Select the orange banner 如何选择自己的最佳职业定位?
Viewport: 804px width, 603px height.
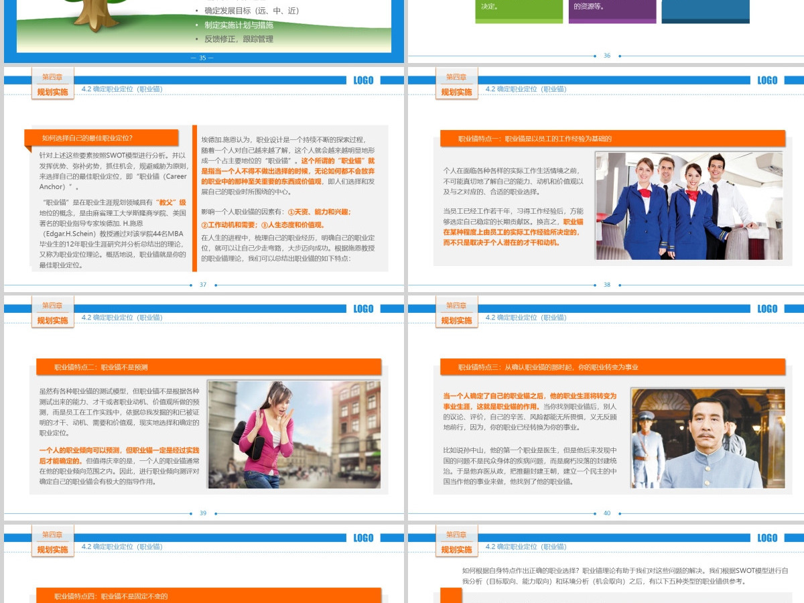[101, 138]
